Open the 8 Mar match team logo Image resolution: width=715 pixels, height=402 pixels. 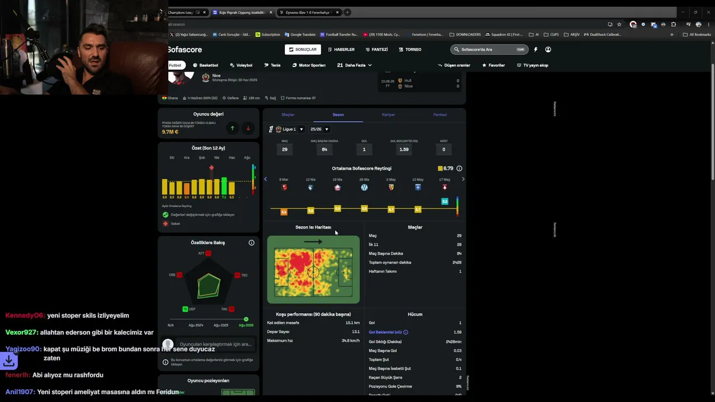click(284, 188)
